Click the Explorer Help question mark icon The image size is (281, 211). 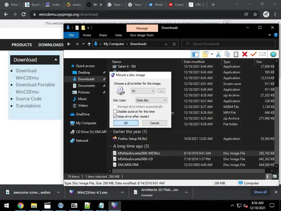point(276,35)
